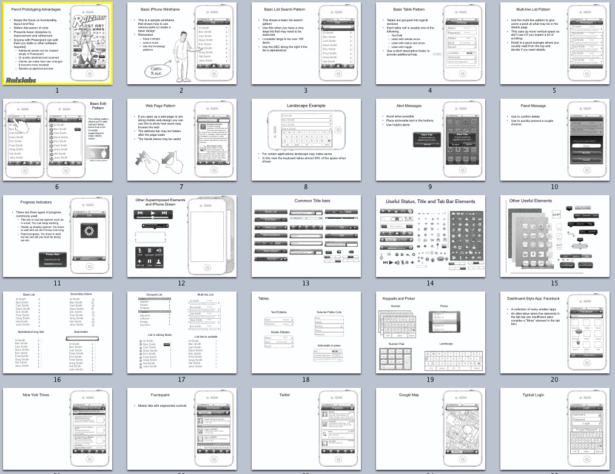615x474 pixels.
Task: Select the Web Page Pattern slide
Action: point(182,139)
